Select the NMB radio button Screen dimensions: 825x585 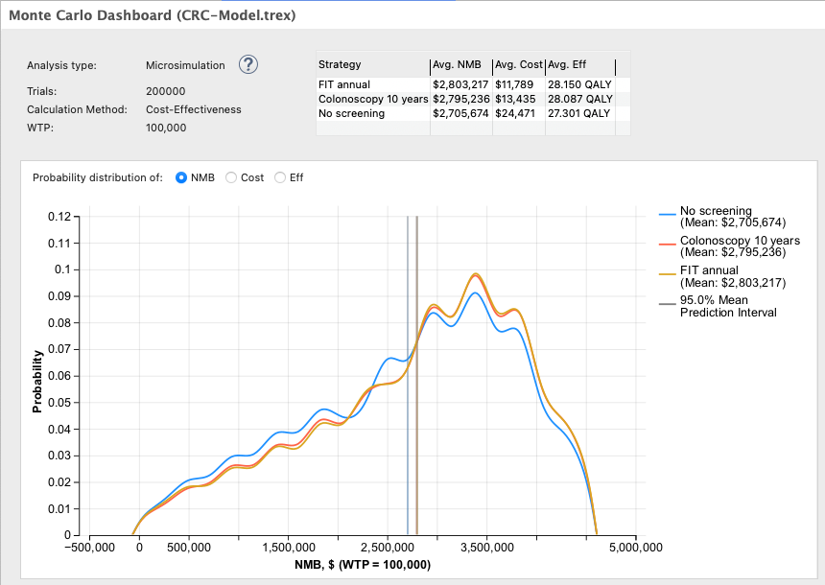(x=181, y=177)
